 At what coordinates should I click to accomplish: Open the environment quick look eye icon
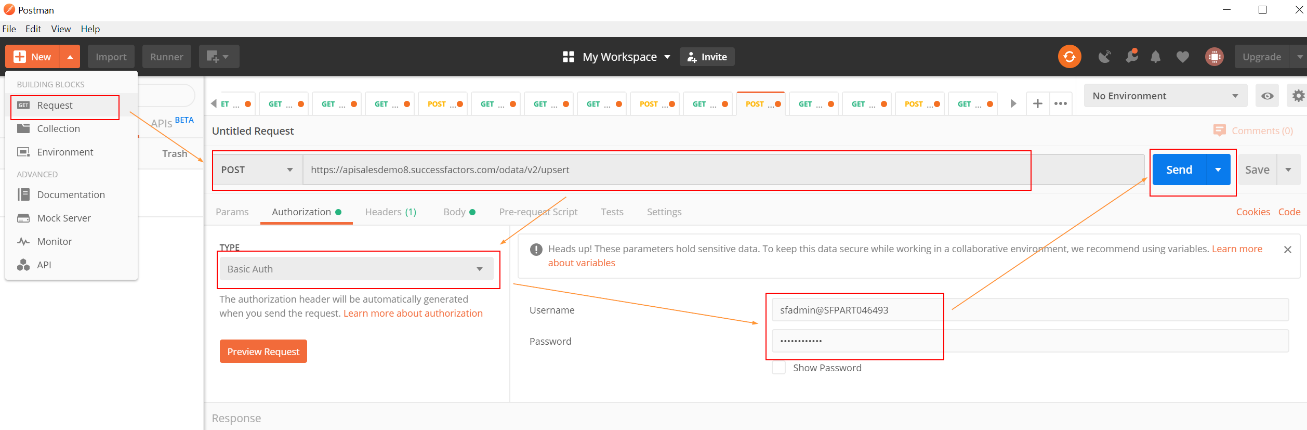(x=1268, y=96)
